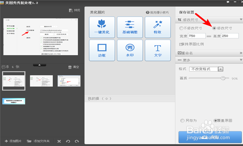Click the 宽度 width field
243x146 pixels.
coord(197,36)
